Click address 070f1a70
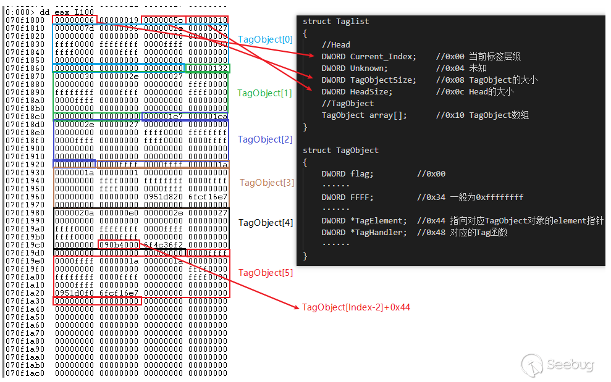Screen dimensions: 611x382 [25, 333]
